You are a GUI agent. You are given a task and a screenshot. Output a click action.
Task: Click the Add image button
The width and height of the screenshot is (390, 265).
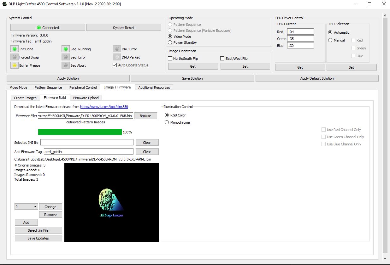(x=26, y=223)
